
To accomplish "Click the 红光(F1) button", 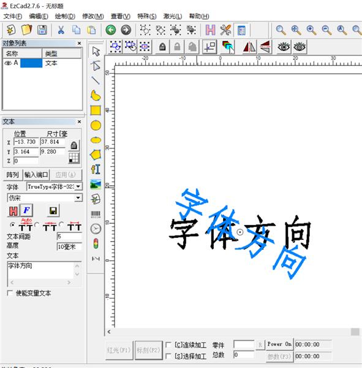I will (x=119, y=350).
